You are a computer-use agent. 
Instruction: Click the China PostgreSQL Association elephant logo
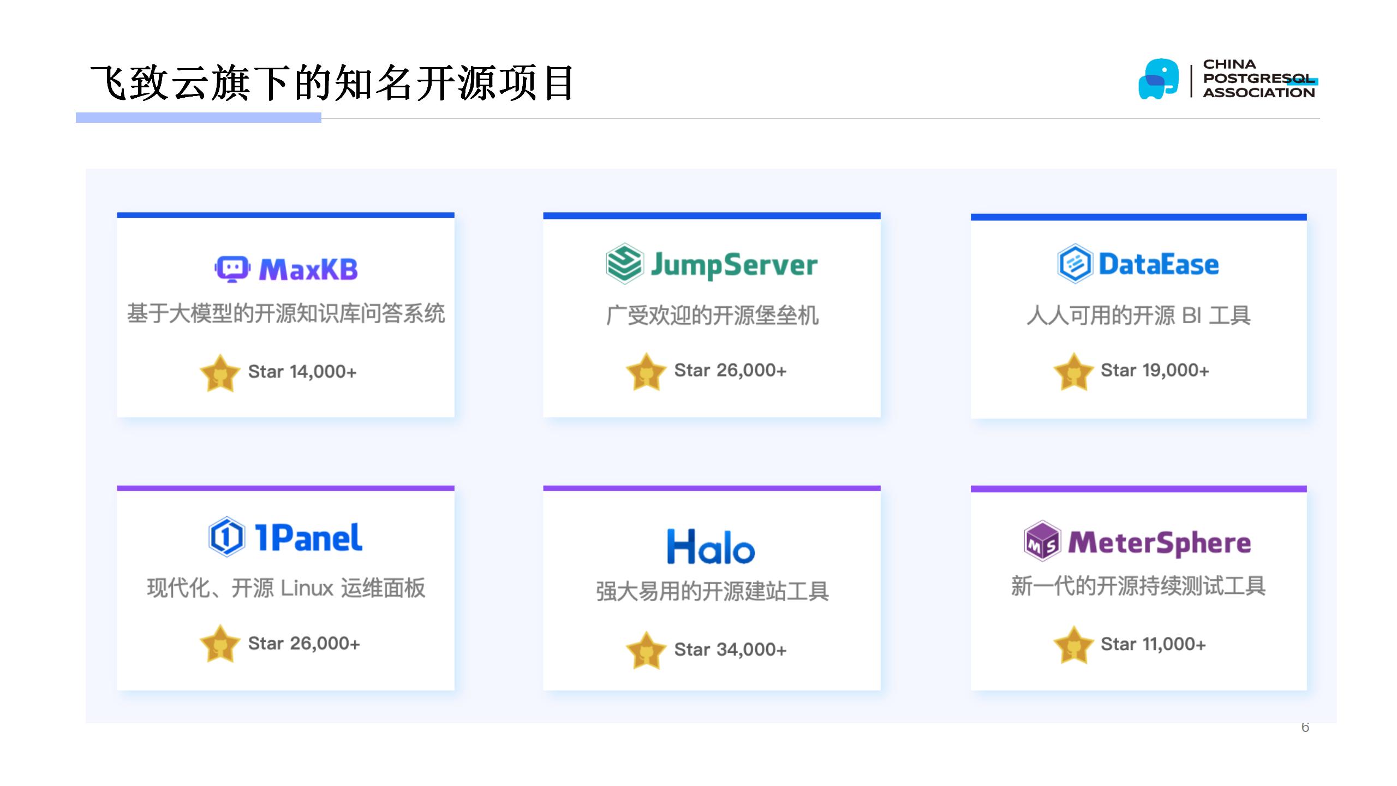point(1158,79)
